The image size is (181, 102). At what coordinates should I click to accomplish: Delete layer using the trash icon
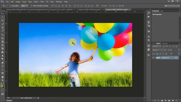(176, 101)
